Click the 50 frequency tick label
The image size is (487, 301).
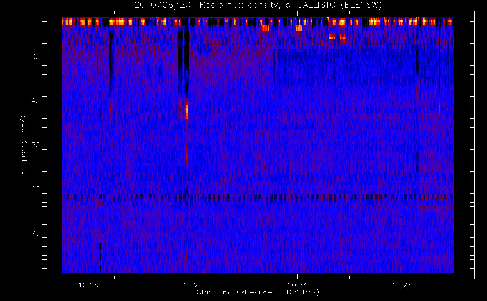(36, 145)
